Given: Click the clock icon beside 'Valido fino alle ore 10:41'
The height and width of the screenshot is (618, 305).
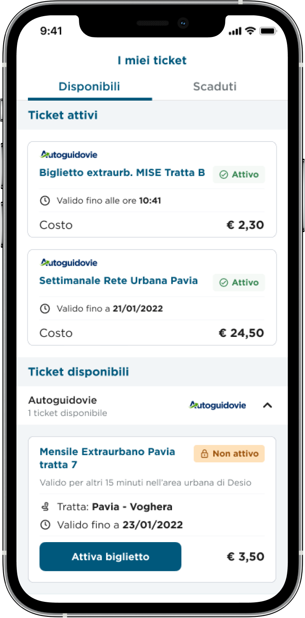Looking at the screenshot, I should pos(45,201).
